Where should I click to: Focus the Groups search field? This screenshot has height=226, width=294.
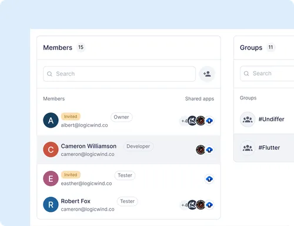click(x=267, y=74)
